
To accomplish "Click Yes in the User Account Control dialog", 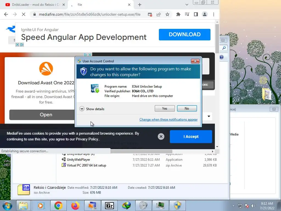I will click(x=165, y=108).
